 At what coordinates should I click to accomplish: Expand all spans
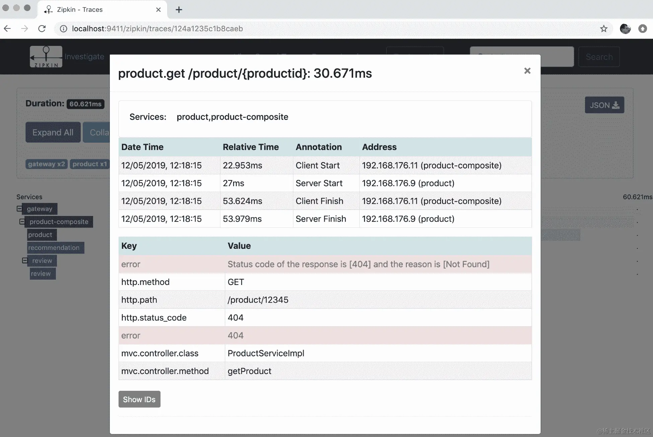(53, 132)
